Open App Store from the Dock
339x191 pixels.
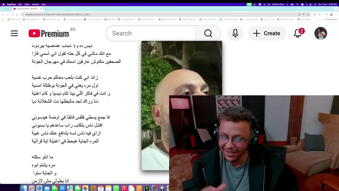click(62, 188)
